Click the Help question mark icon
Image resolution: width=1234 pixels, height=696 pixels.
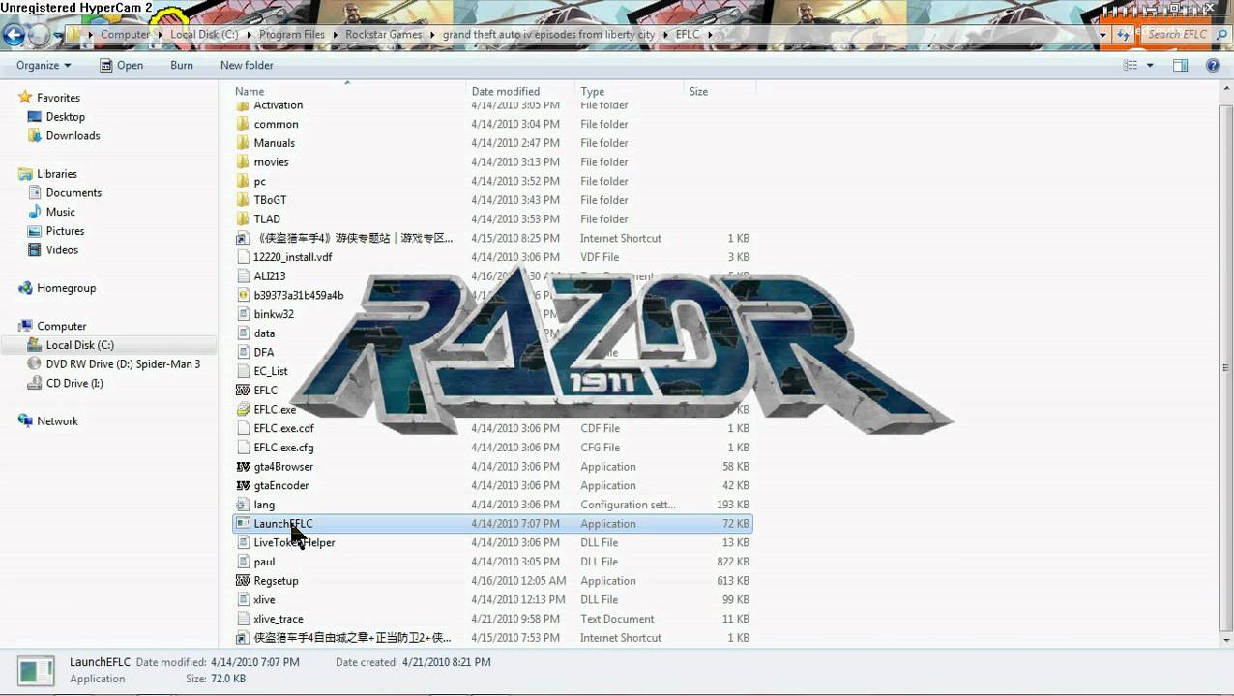point(1213,65)
